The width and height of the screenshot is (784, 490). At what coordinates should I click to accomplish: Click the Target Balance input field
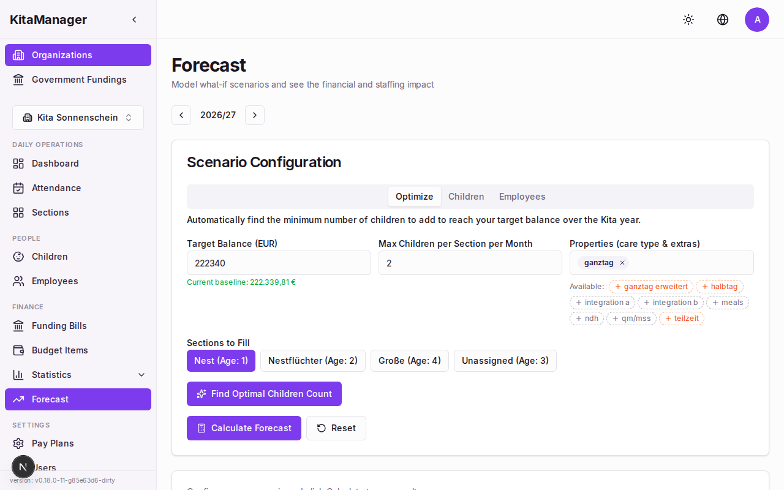tap(279, 263)
